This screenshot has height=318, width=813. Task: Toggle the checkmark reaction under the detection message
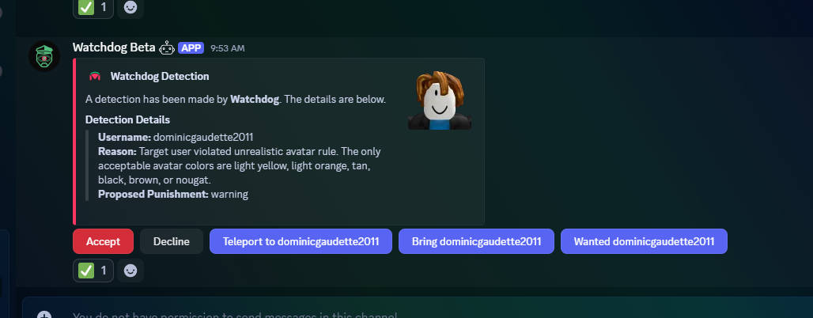coord(93,271)
